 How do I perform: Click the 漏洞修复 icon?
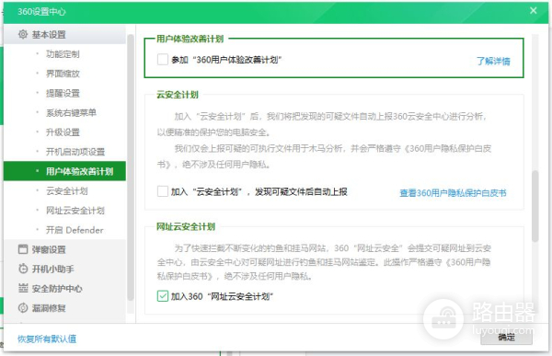[23, 308]
